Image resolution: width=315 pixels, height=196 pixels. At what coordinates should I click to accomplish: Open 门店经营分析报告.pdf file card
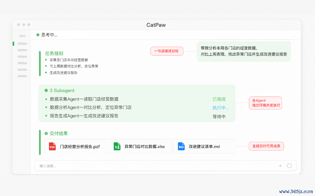point(76,146)
